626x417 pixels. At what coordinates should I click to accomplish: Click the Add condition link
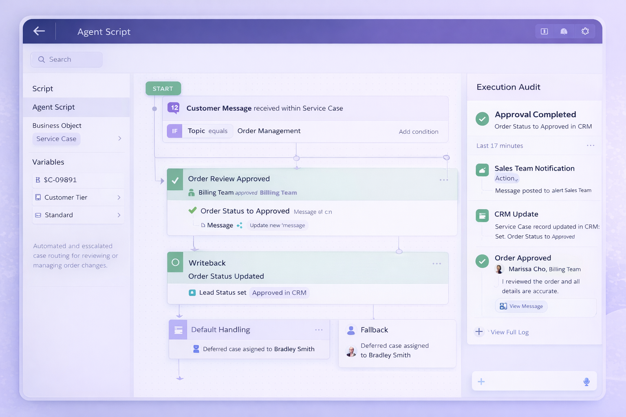[419, 132]
